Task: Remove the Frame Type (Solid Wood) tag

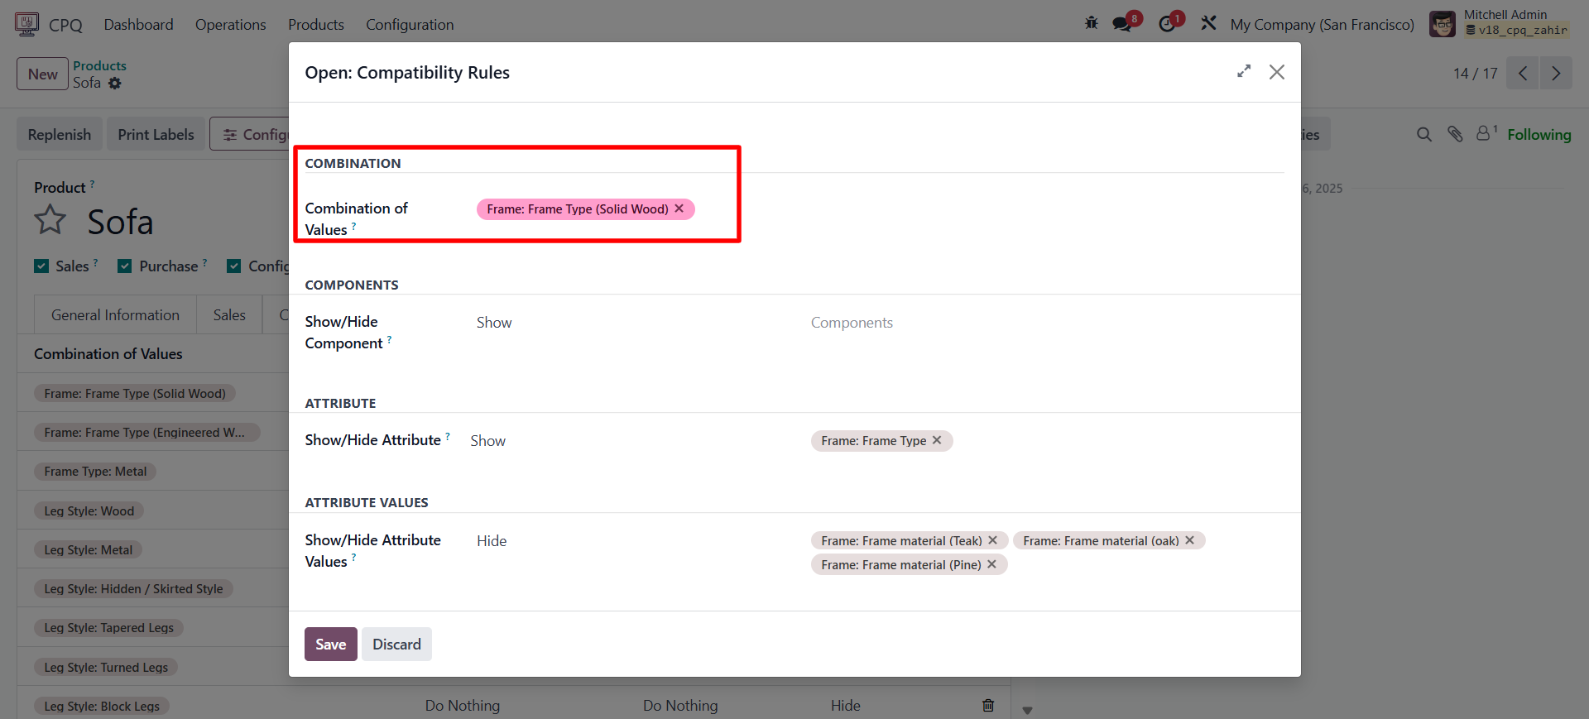Action: (x=679, y=209)
